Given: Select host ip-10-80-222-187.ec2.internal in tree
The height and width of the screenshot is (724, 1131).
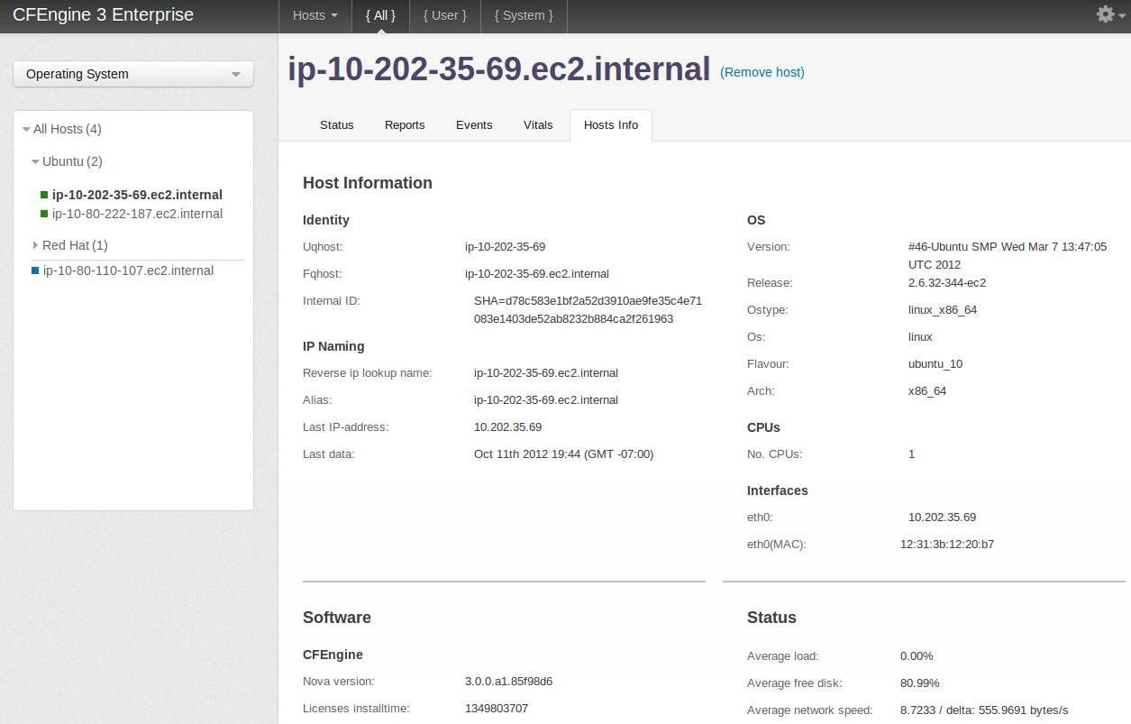Looking at the screenshot, I should tap(137, 214).
